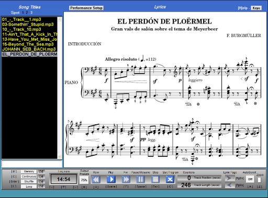268x198 pixels.
Task: Open Performance Setup
Action: tap(86, 8)
